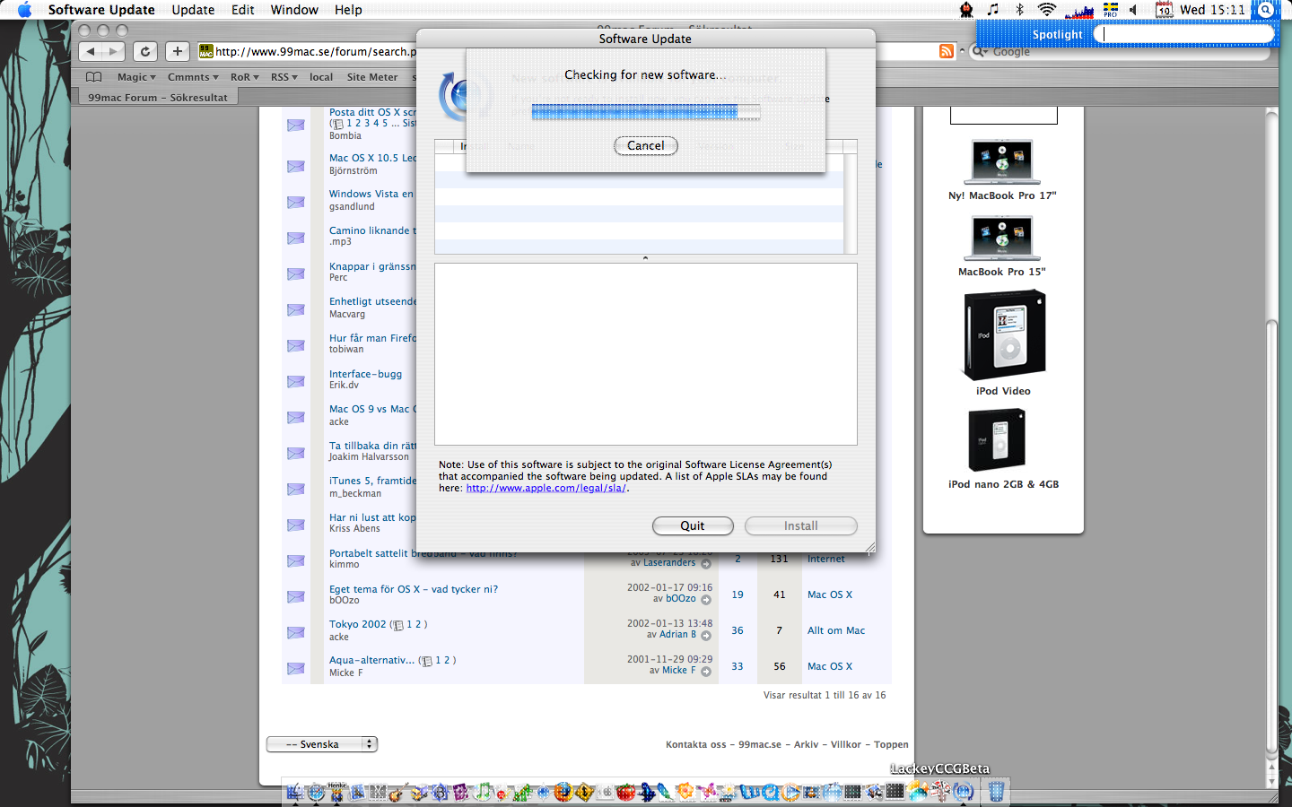Open the iTunes music note menu extra

coord(992,10)
